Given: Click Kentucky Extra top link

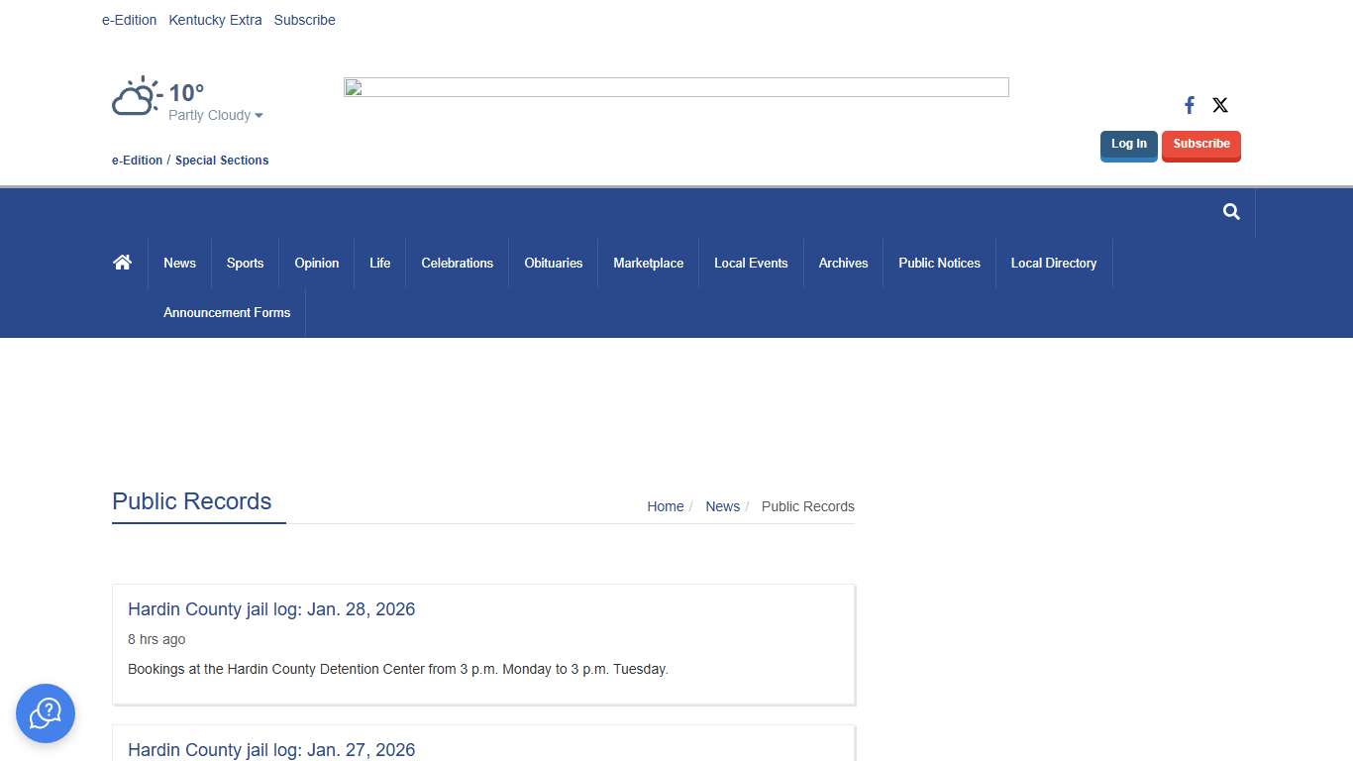Looking at the screenshot, I should (215, 20).
